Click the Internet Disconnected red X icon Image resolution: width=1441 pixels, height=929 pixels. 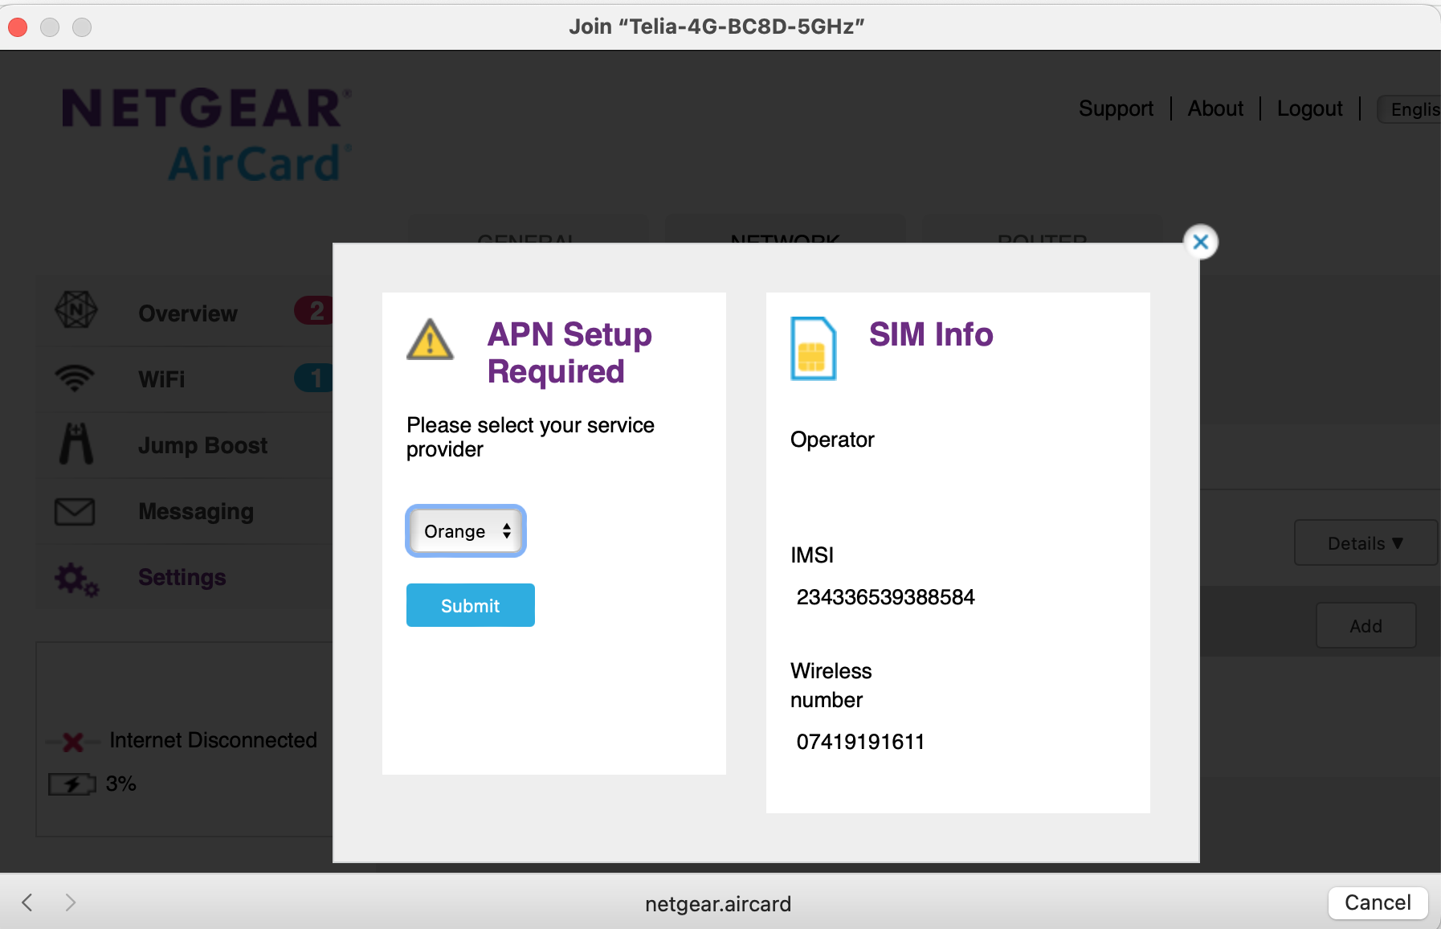point(71,740)
